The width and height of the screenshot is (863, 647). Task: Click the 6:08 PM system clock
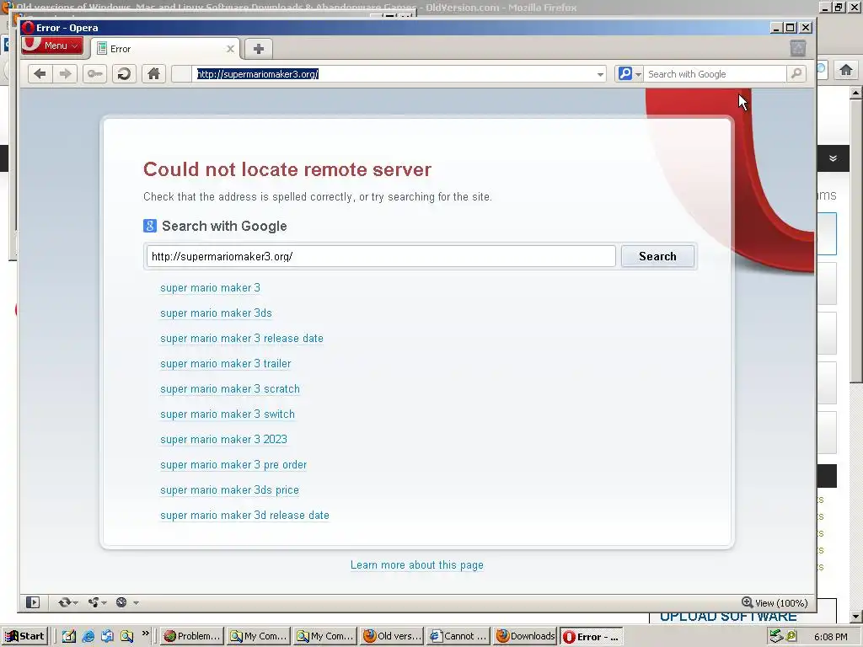point(830,637)
